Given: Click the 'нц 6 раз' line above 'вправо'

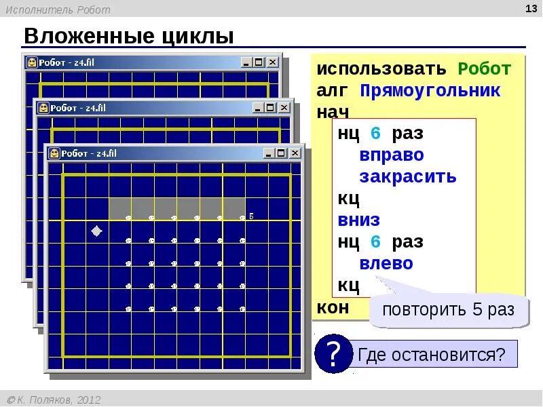Looking at the screenshot, I should coord(380,133).
